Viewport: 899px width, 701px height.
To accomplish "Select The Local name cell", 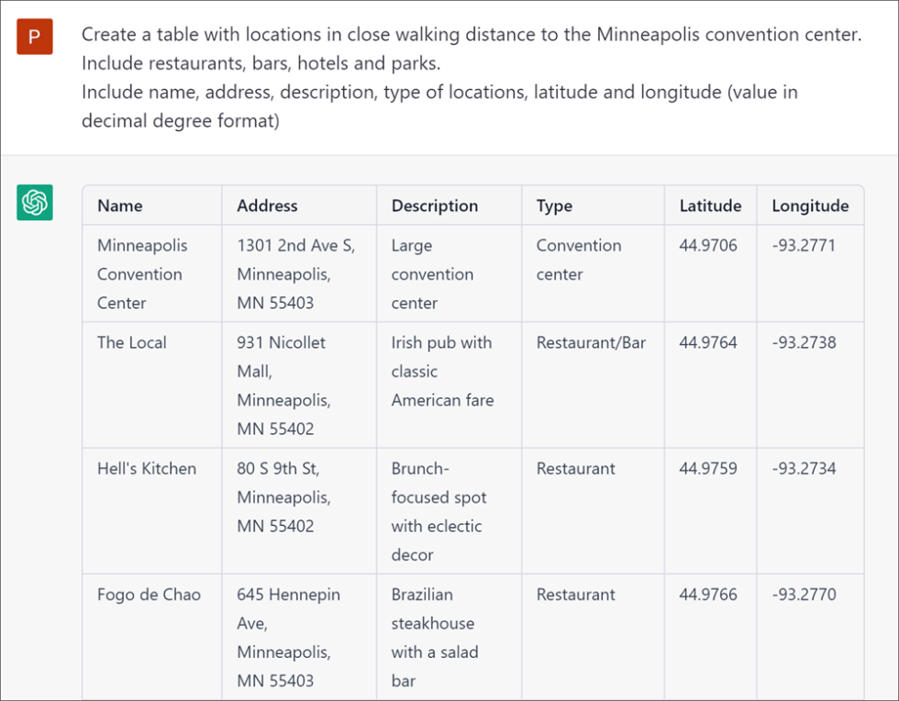I will tap(132, 342).
